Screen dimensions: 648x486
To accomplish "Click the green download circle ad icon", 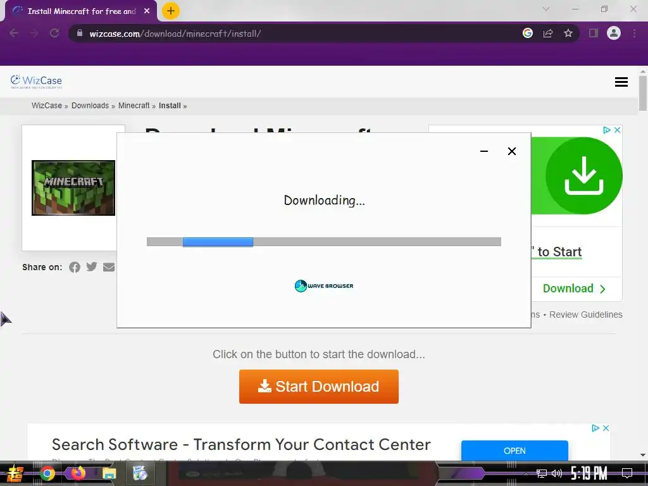I will click(583, 175).
